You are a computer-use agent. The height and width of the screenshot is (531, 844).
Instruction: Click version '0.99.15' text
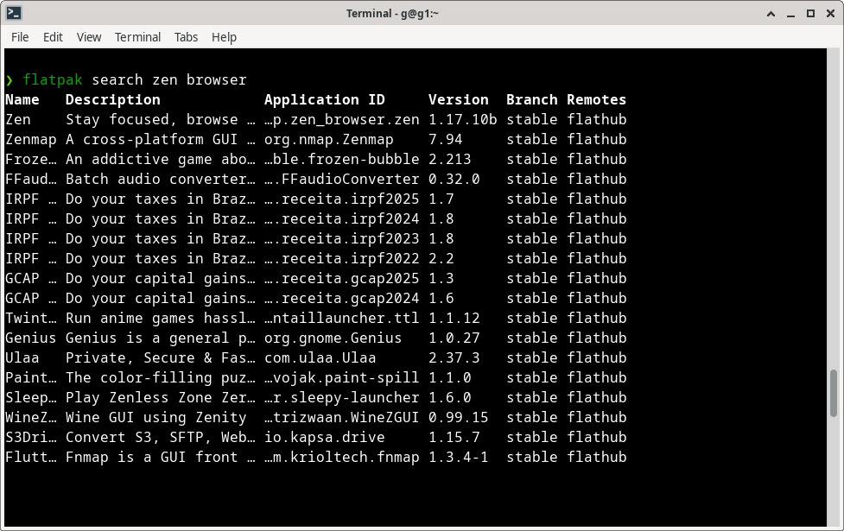coord(459,418)
